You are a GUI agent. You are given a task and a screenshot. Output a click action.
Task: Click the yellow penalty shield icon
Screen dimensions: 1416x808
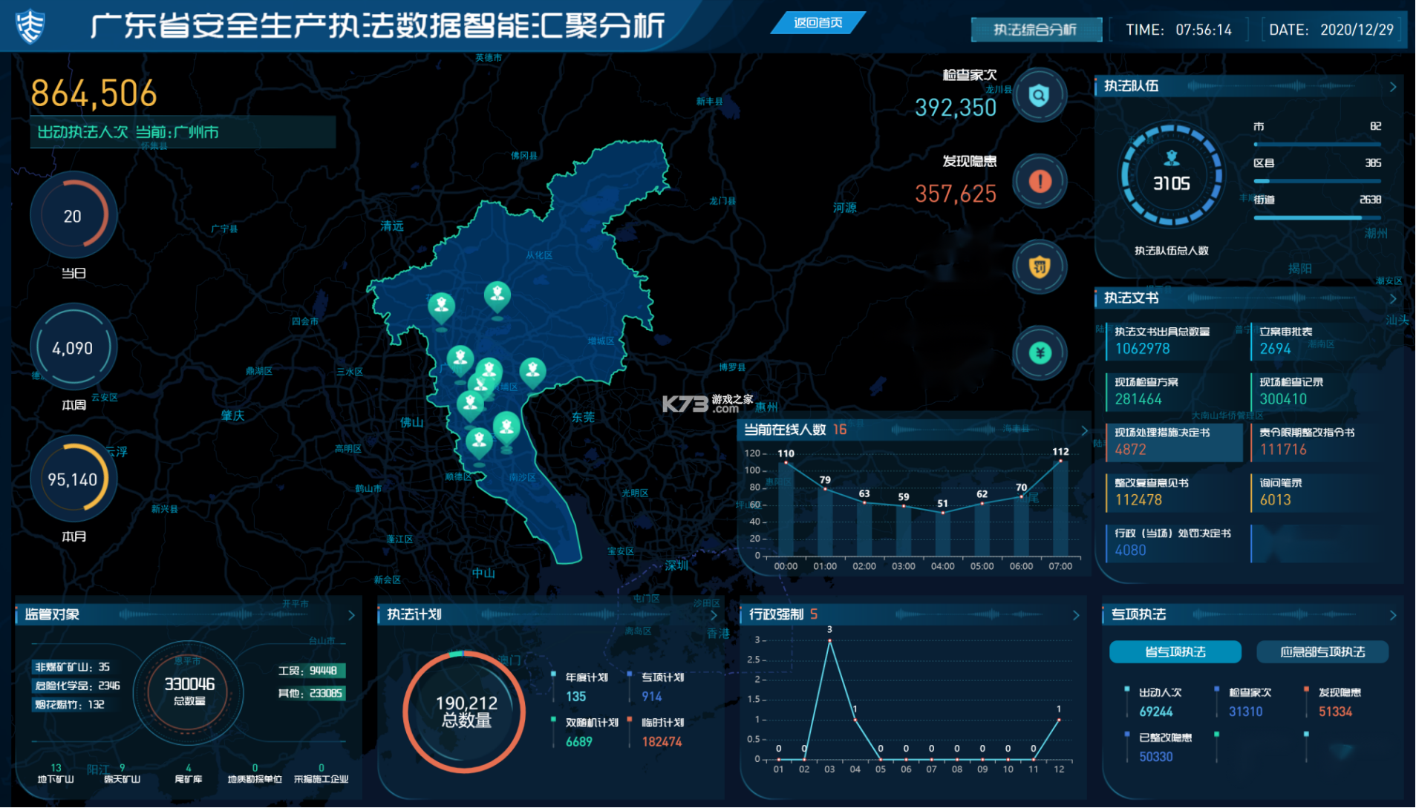tap(1040, 267)
